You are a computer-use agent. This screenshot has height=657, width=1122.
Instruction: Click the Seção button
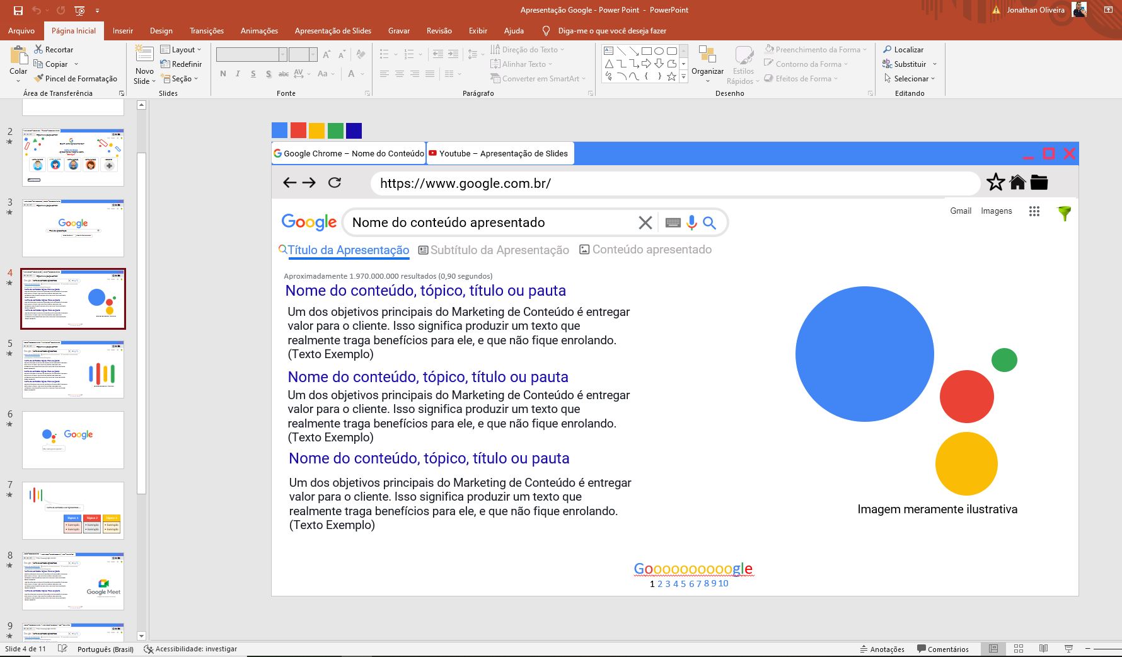pyautogui.click(x=181, y=79)
